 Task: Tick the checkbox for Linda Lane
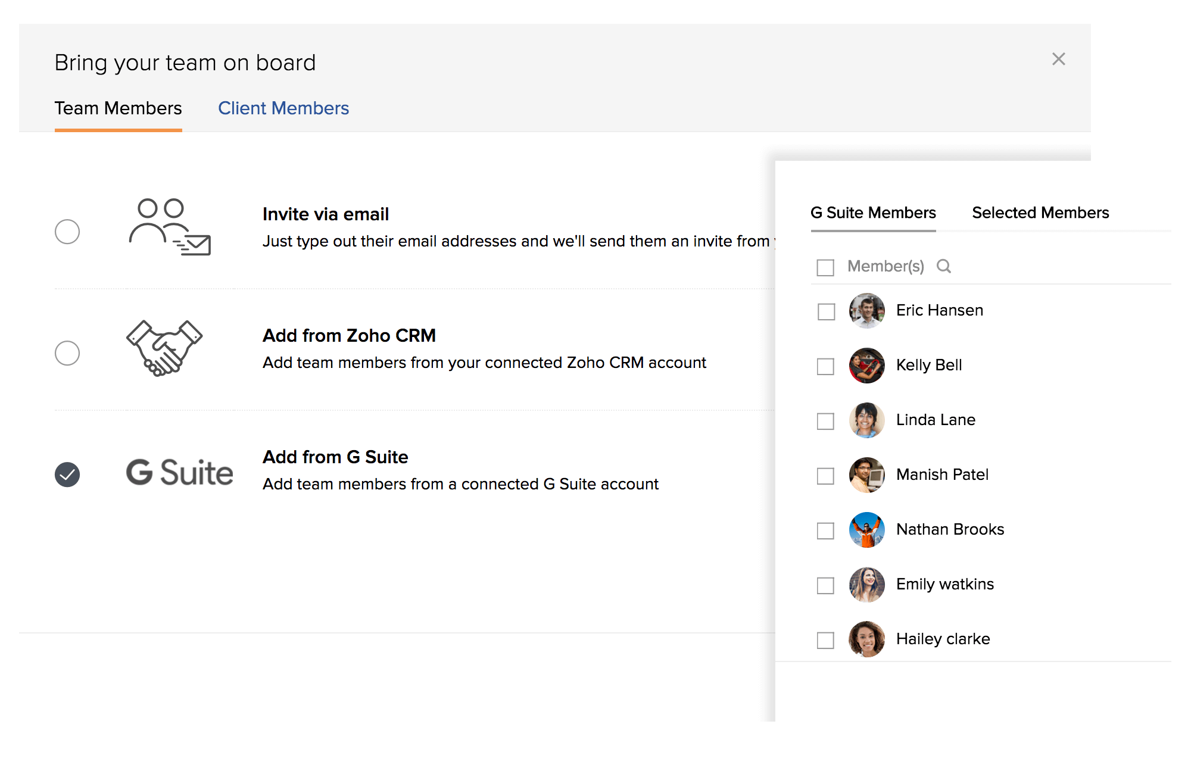[825, 421]
